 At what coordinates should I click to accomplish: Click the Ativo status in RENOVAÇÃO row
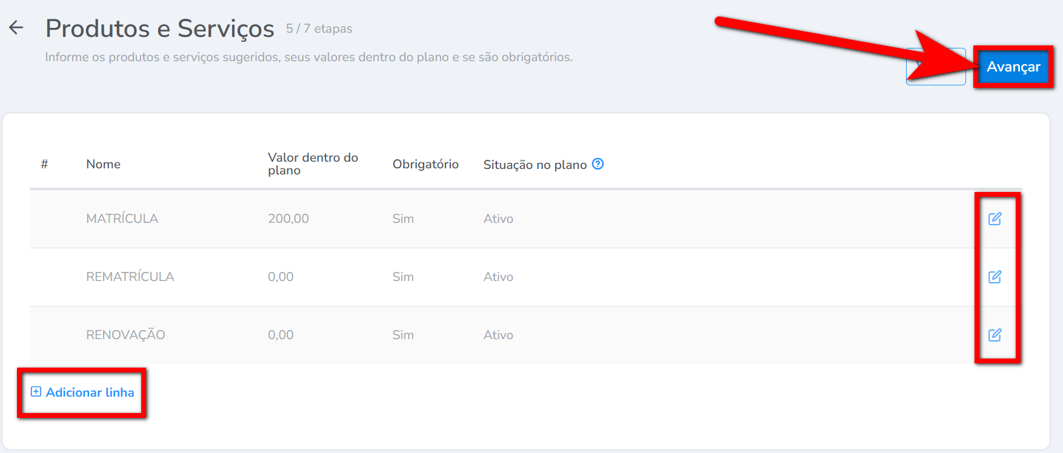[x=498, y=335]
